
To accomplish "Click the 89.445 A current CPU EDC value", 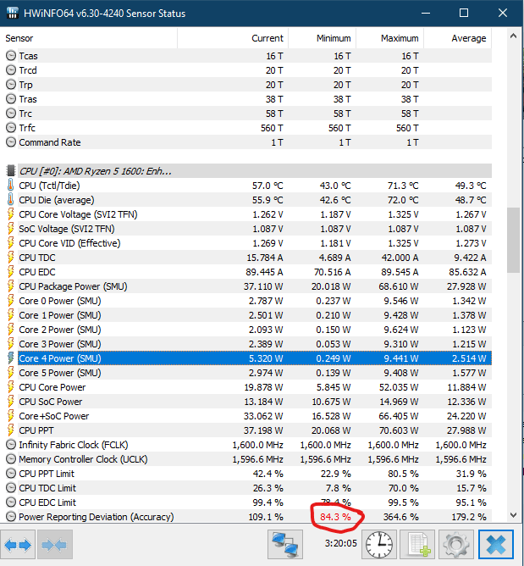I will coord(264,272).
